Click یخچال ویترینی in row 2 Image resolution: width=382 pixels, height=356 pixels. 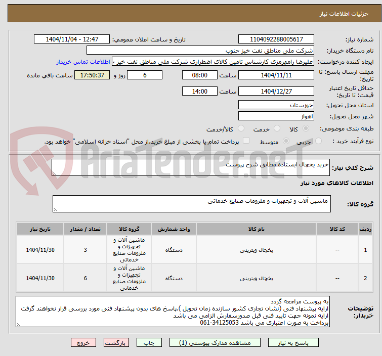coord(257,278)
